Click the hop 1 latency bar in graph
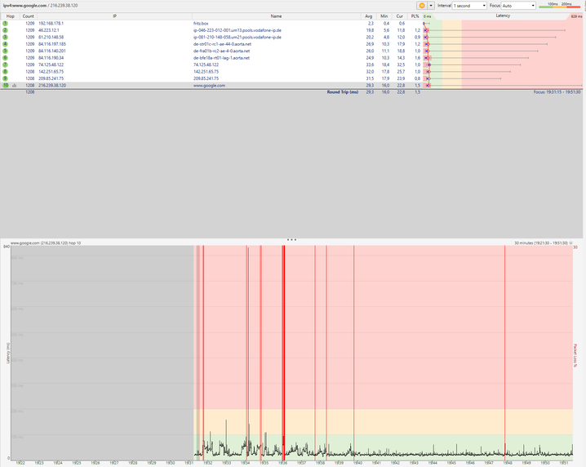The width and height of the screenshot is (586, 467). click(426, 23)
